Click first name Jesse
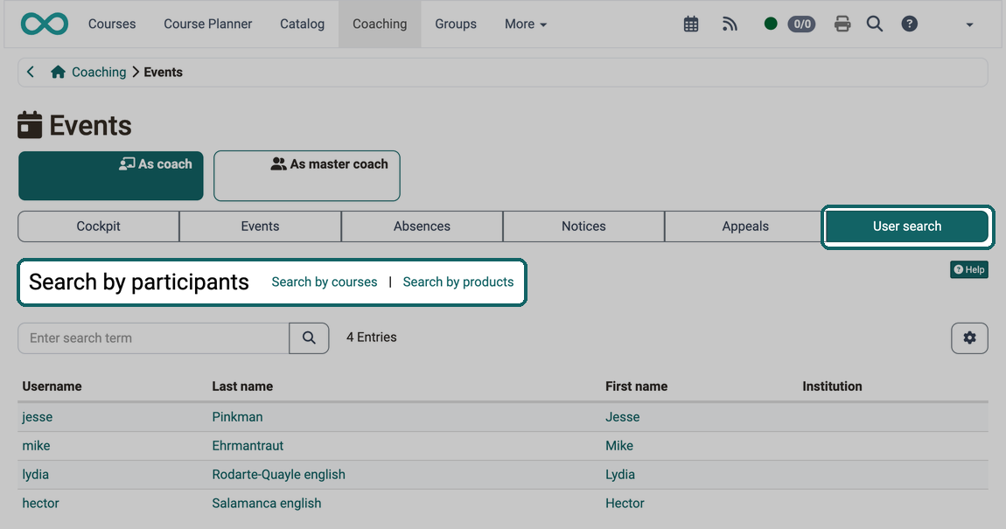1006x529 pixels. point(622,417)
